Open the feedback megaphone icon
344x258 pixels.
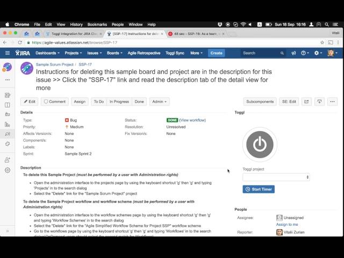coord(293,53)
